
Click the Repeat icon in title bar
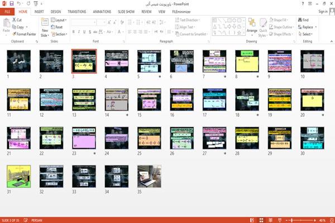(x=28, y=4)
